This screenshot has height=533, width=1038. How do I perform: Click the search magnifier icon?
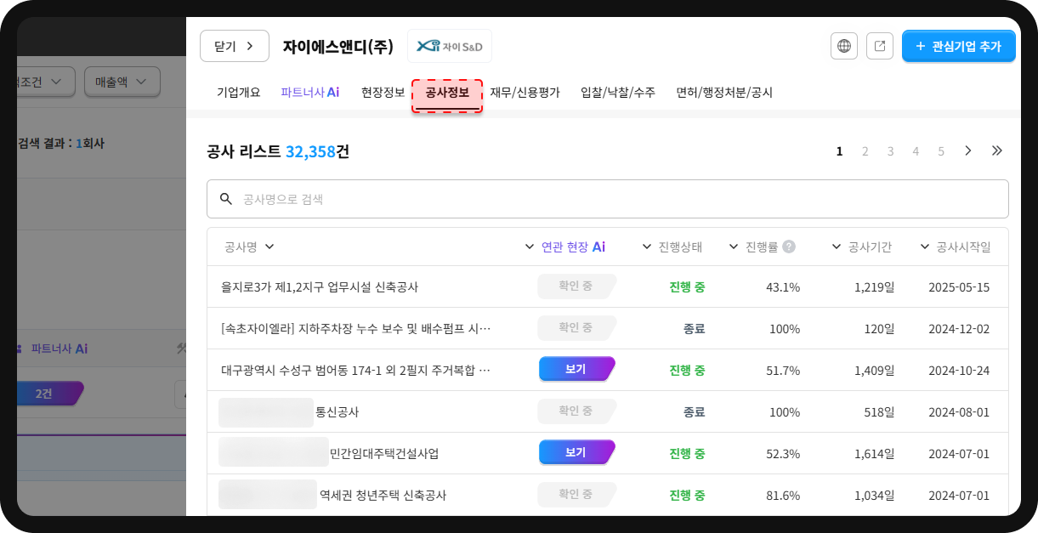coord(226,199)
